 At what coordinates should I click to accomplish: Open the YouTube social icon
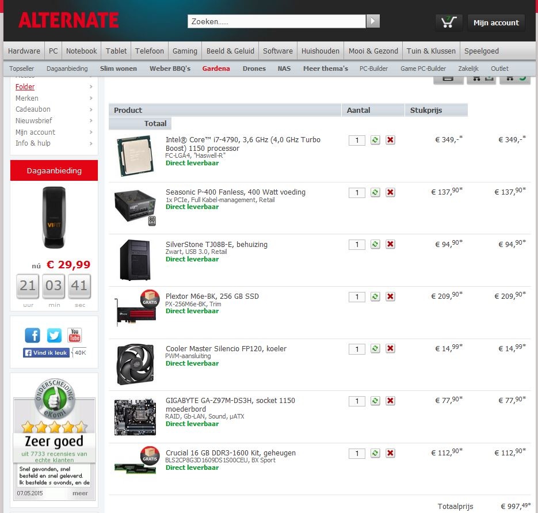point(74,335)
